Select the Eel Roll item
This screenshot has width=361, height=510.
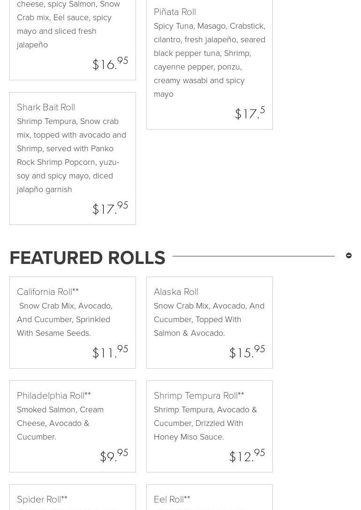pyautogui.click(x=172, y=499)
